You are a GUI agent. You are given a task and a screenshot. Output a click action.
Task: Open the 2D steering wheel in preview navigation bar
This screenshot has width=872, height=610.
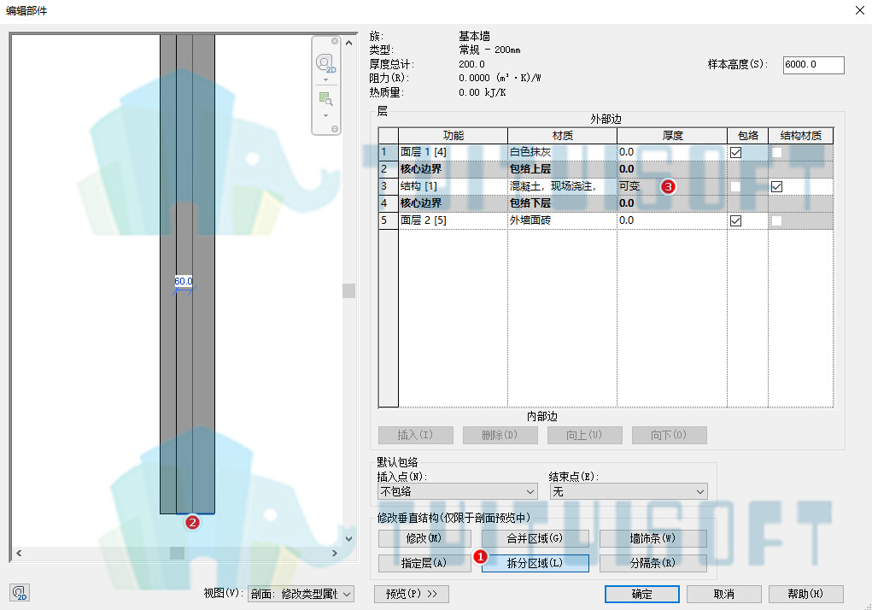pyautogui.click(x=325, y=63)
